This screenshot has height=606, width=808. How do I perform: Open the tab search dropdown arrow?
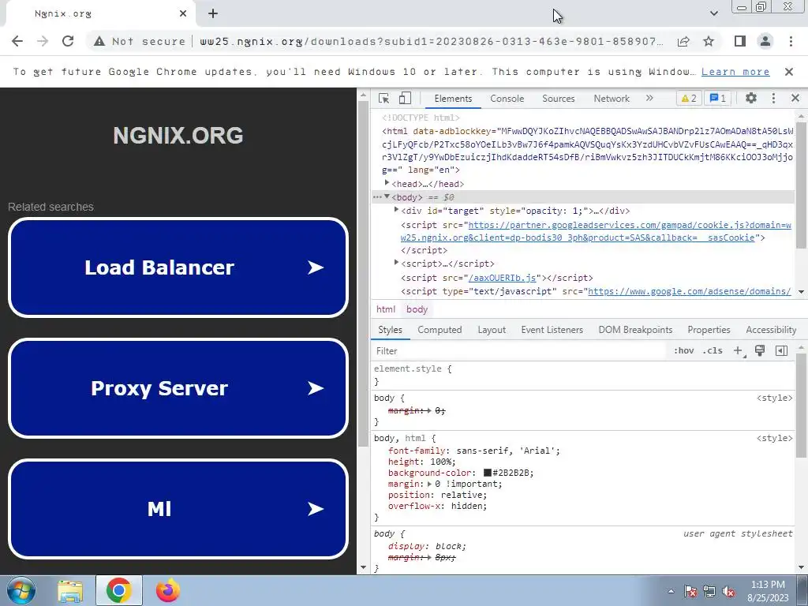(x=713, y=13)
